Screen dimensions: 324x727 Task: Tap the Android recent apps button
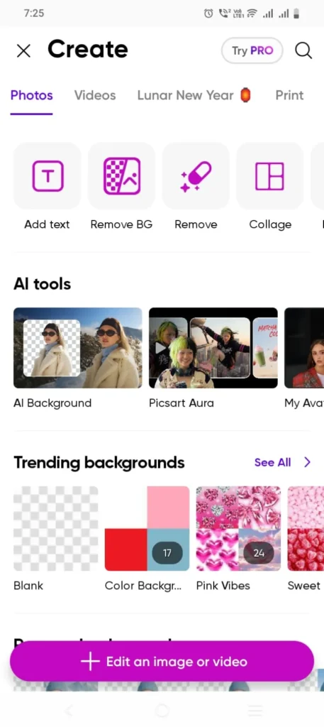click(x=255, y=710)
